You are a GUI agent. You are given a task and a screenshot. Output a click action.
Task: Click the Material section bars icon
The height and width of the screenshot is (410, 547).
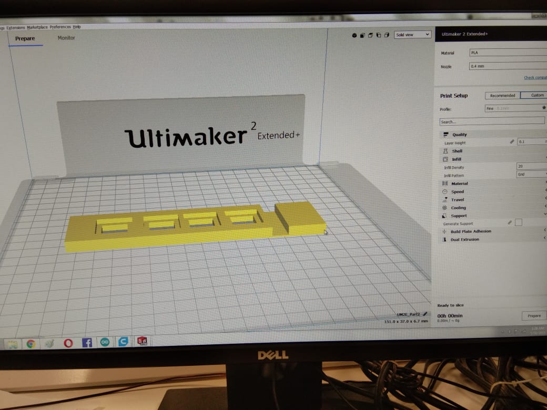point(445,183)
